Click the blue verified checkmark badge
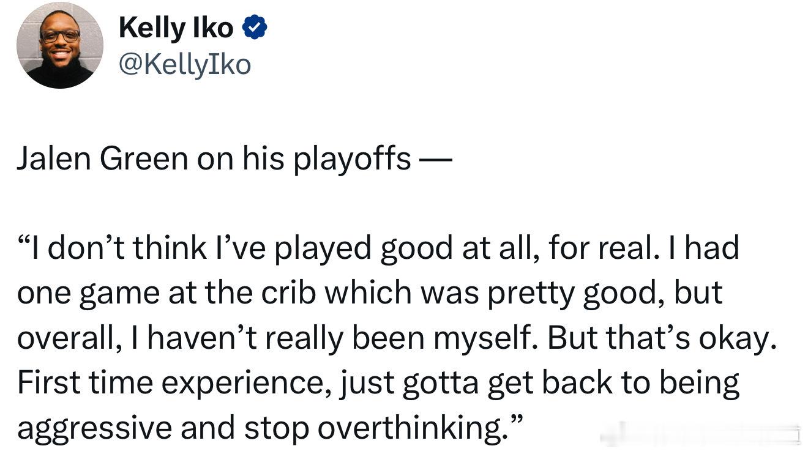The width and height of the screenshot is (808, 454). click(255, 28)
